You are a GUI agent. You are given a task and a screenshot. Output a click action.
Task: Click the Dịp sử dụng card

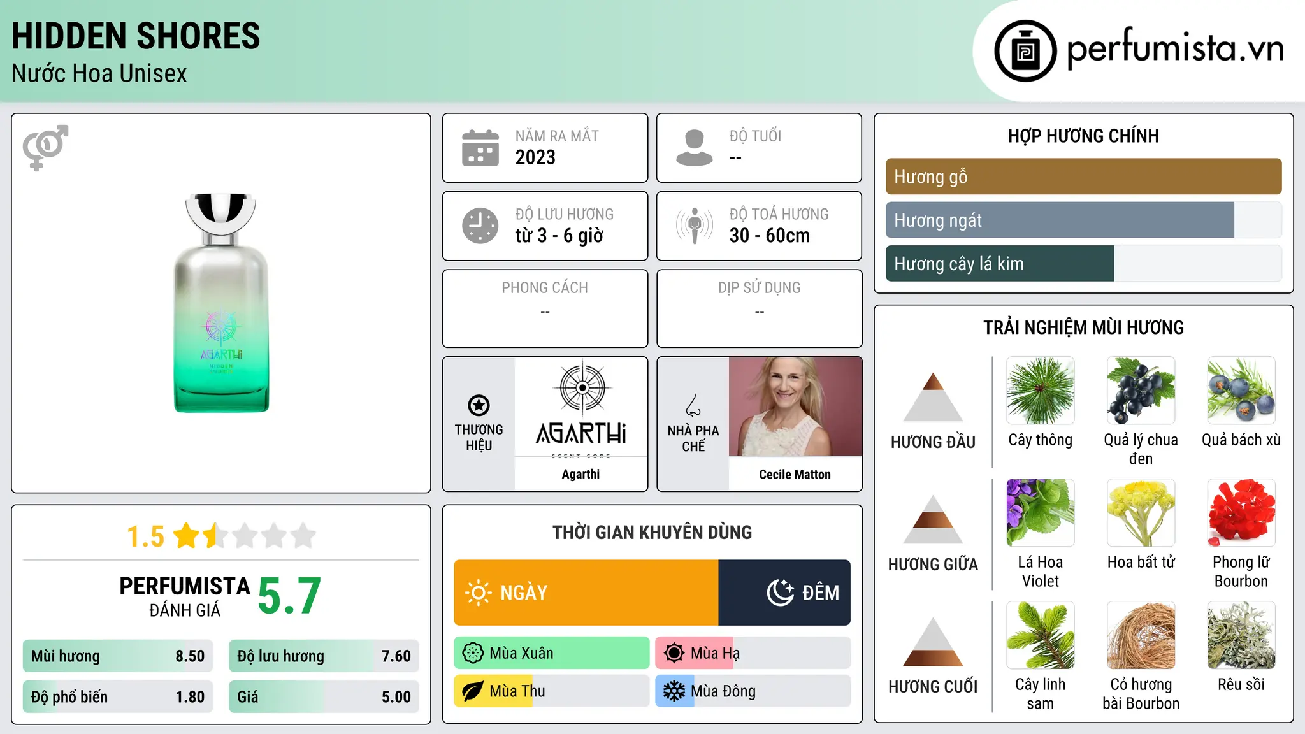pos(759,308)
